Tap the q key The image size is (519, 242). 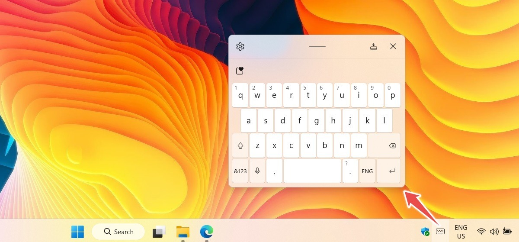click(240, 95)
